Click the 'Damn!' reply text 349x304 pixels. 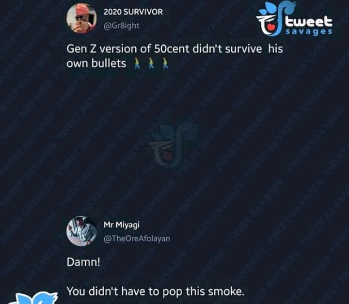tap(83, 262)
